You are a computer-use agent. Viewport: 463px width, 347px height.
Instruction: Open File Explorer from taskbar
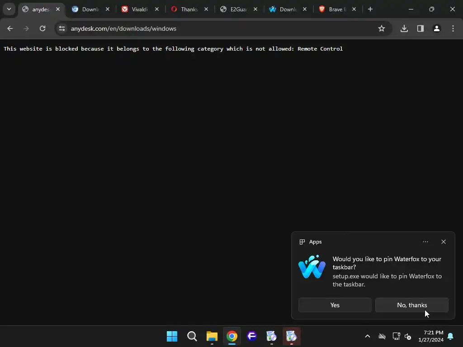pyautogui.click(x=212, y=336)
